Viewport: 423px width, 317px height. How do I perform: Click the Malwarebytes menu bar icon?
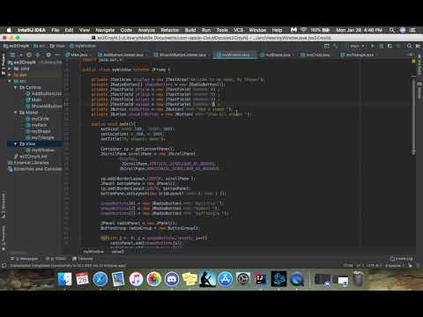click(x=293, y=30)
